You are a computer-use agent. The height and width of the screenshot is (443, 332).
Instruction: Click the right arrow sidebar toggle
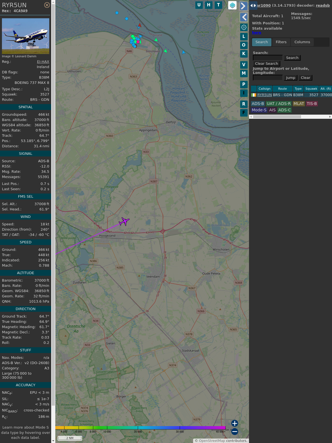[x=243, y=6]
